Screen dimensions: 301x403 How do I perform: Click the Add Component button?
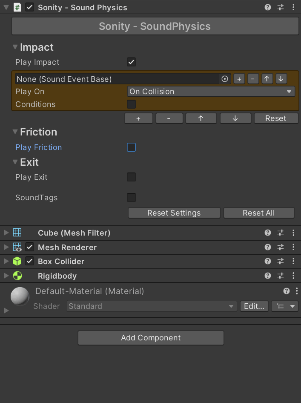151,338
